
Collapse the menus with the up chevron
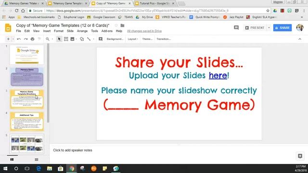point(300,39)
